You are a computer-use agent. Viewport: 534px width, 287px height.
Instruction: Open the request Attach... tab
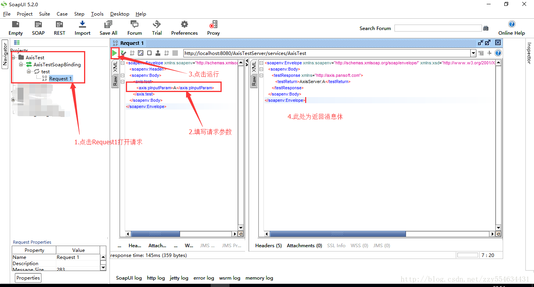157,245
